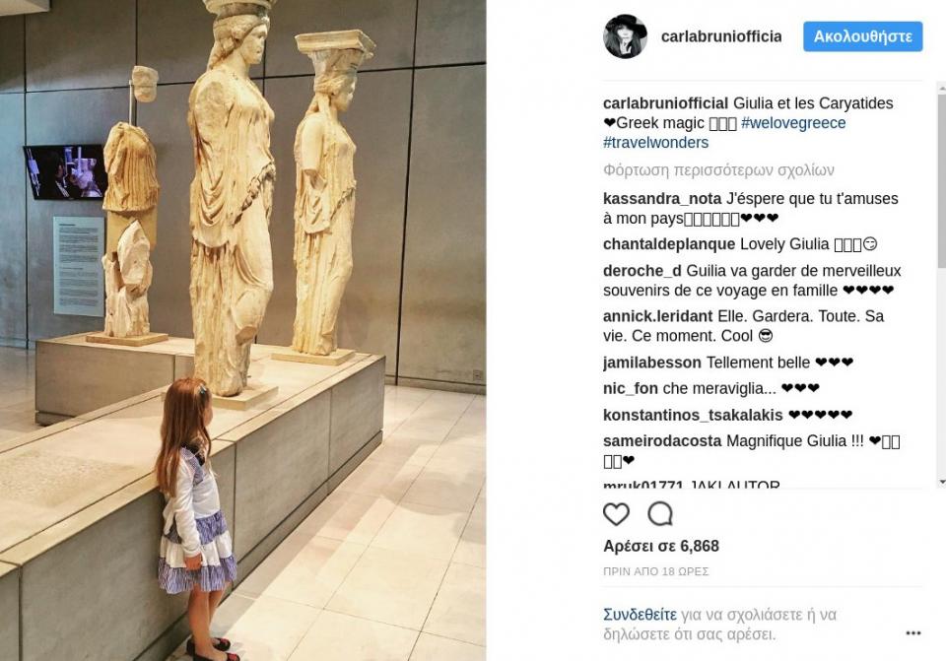The width and height of the screenshot is (946, 661).
Task: Open carlabruniofficial profile picture avatar
Action: (625, 36)
